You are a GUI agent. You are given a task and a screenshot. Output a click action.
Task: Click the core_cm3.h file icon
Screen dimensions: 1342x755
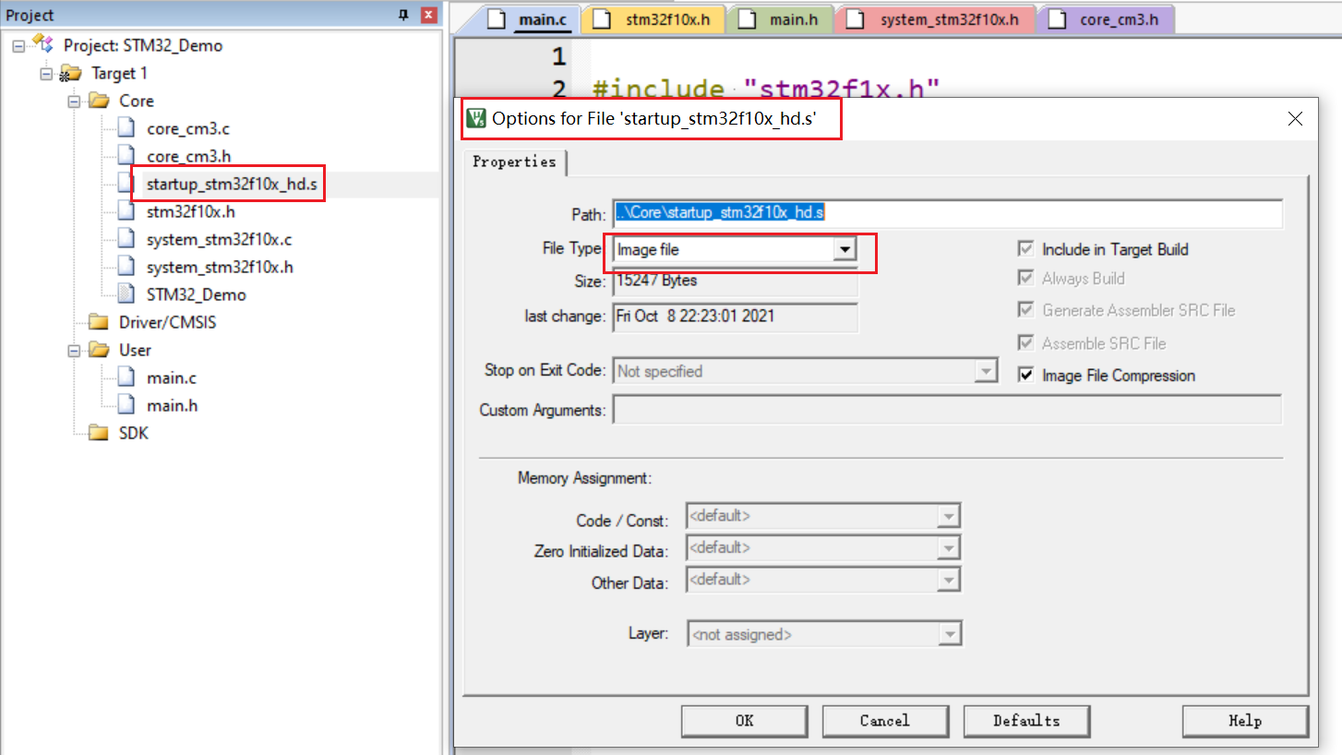[127, 156]
